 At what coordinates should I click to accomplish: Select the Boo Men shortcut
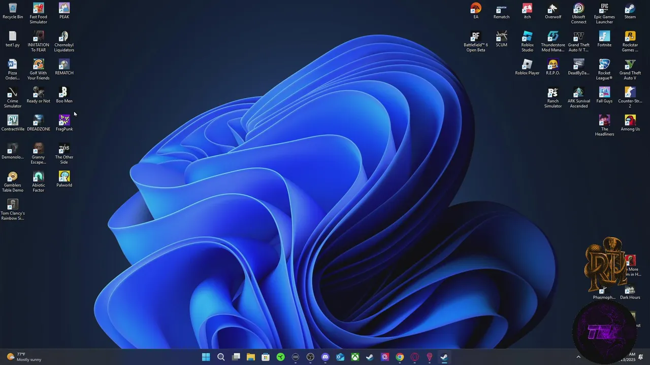tap(64, 95)
